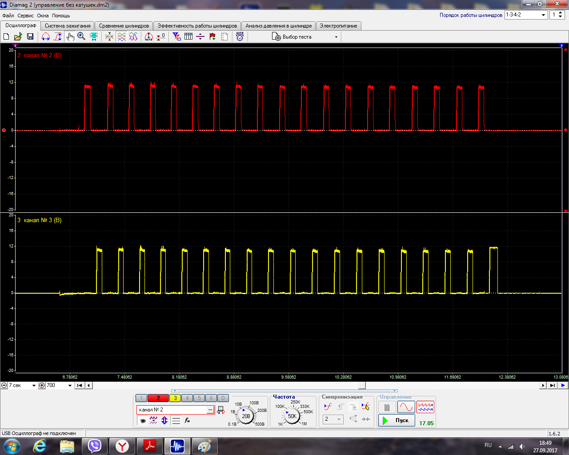The width and height of the screenshot is (569, 455).
Task: Toggle channel 4 button
Action: 187,398
